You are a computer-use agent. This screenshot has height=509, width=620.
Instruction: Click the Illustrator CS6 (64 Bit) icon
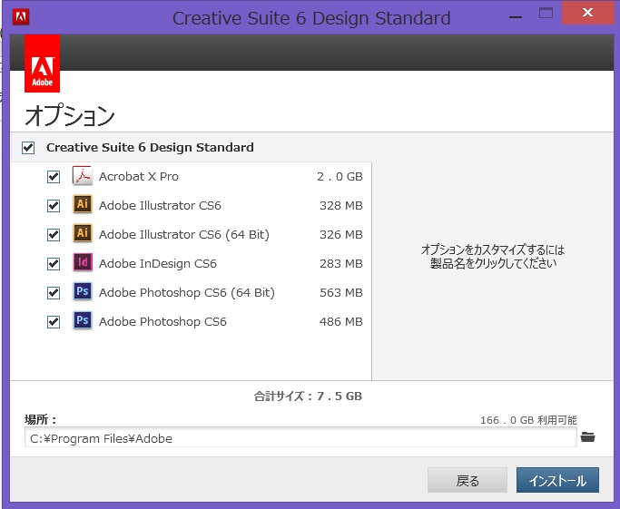coord(83,233)
